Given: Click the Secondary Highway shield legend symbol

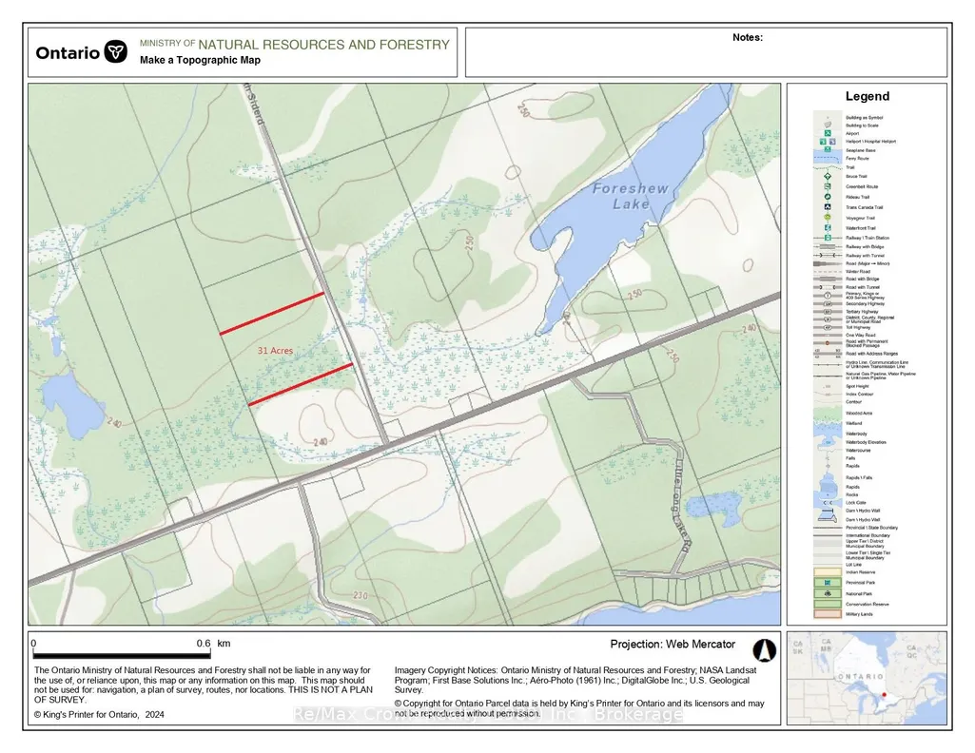Looking at the screenshot, I should 828,304.
